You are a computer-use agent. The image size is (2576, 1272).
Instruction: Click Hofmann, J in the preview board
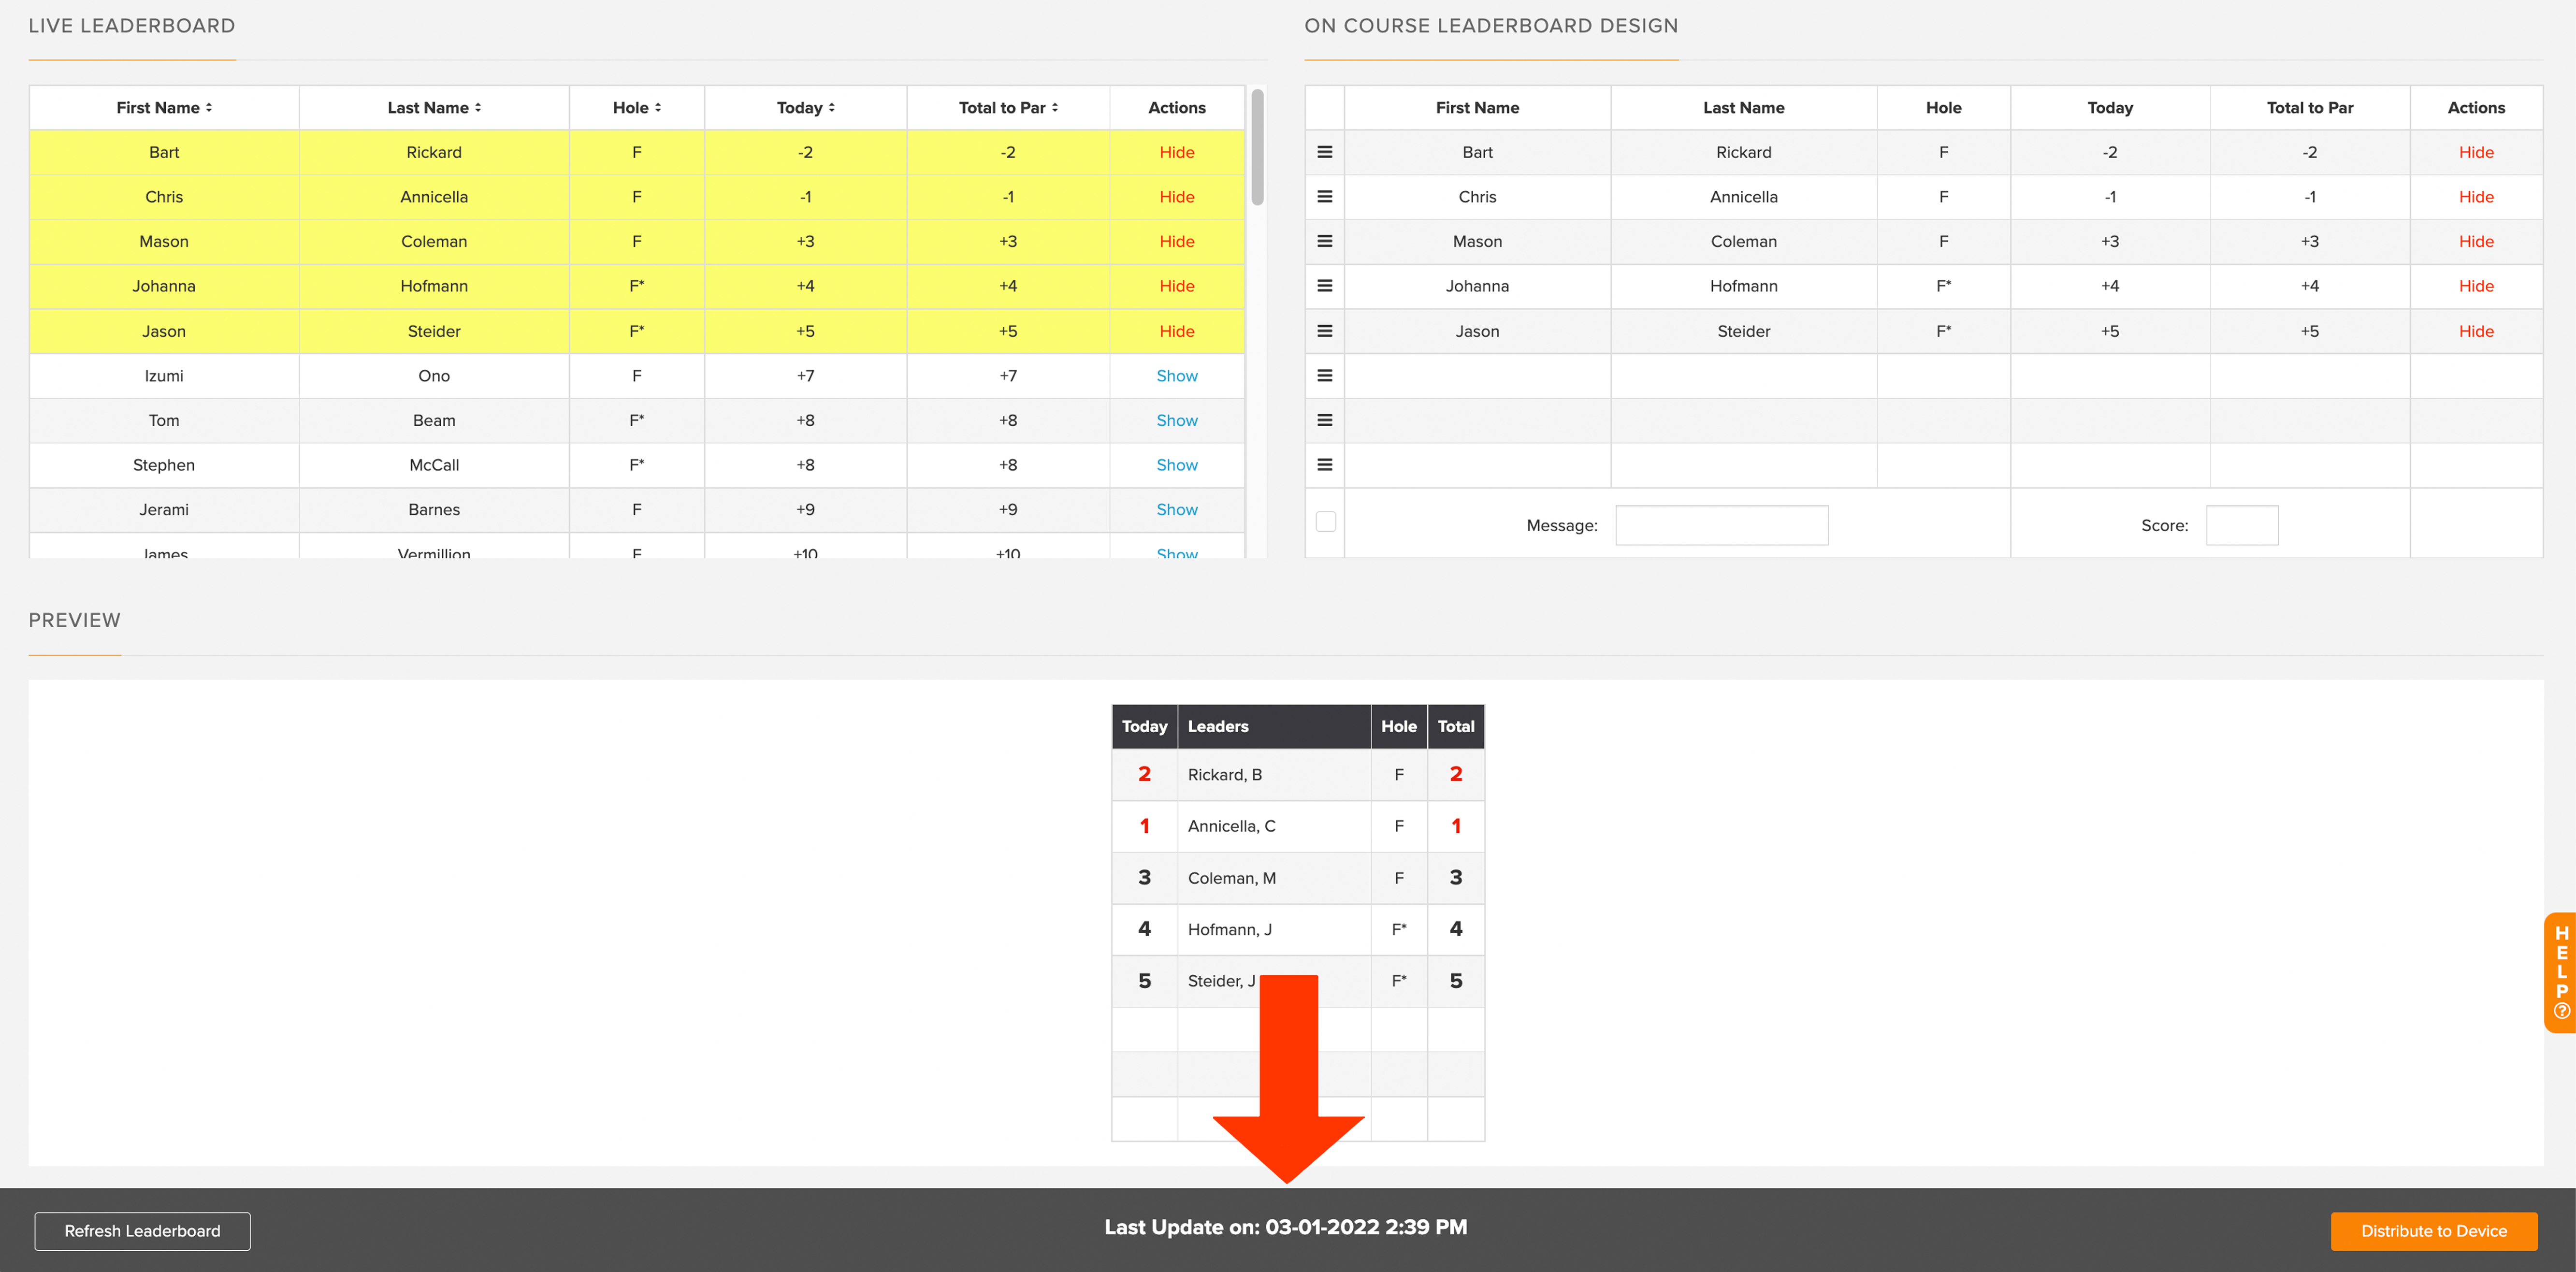click(x=1230, y=929)
